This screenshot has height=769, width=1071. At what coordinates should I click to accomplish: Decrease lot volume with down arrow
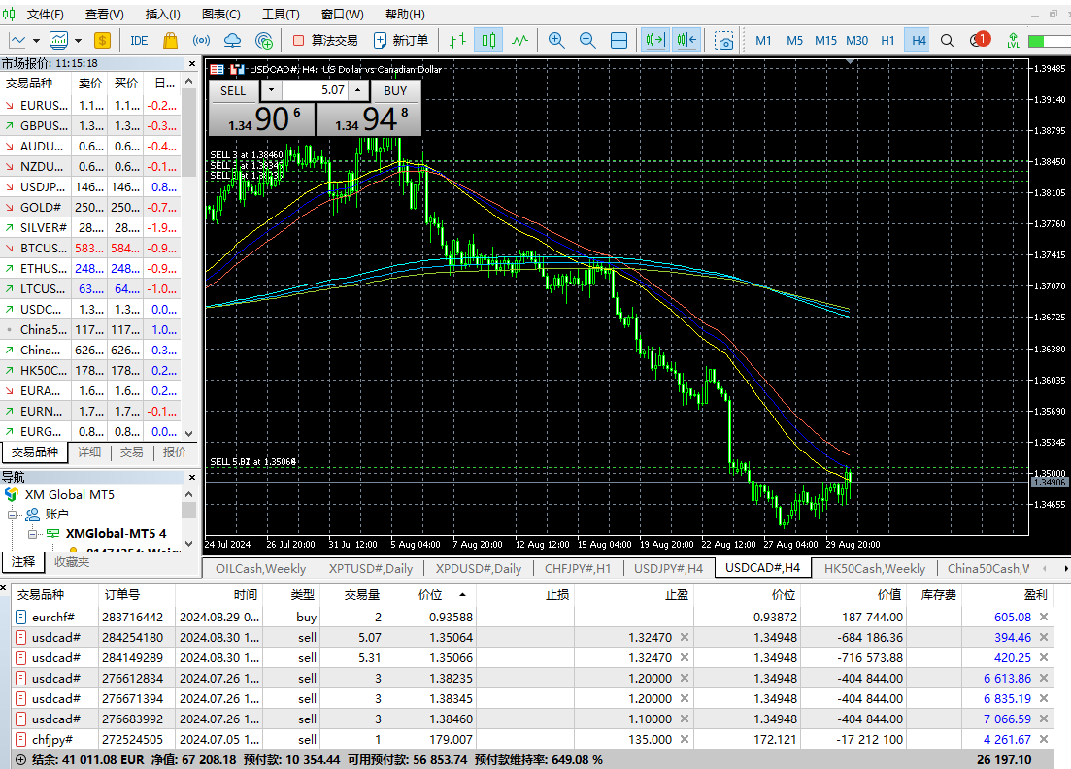point(271,90)
